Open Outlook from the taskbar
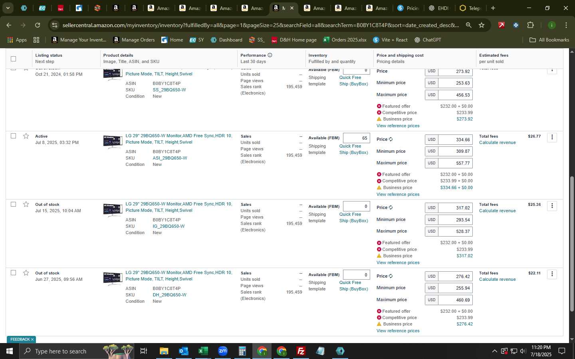The height and width of the screenshot is (359, 575). tap(184, 351)
